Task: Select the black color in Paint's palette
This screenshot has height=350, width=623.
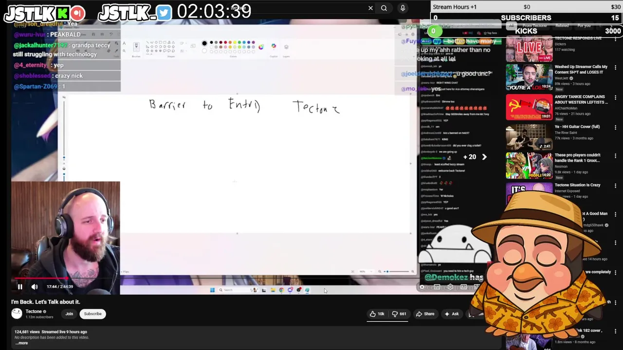Action: (x=211, y=42)
